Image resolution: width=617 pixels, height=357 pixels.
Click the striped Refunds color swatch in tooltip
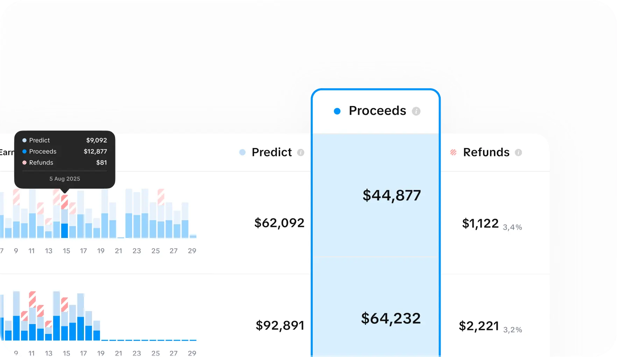(24, 162)
